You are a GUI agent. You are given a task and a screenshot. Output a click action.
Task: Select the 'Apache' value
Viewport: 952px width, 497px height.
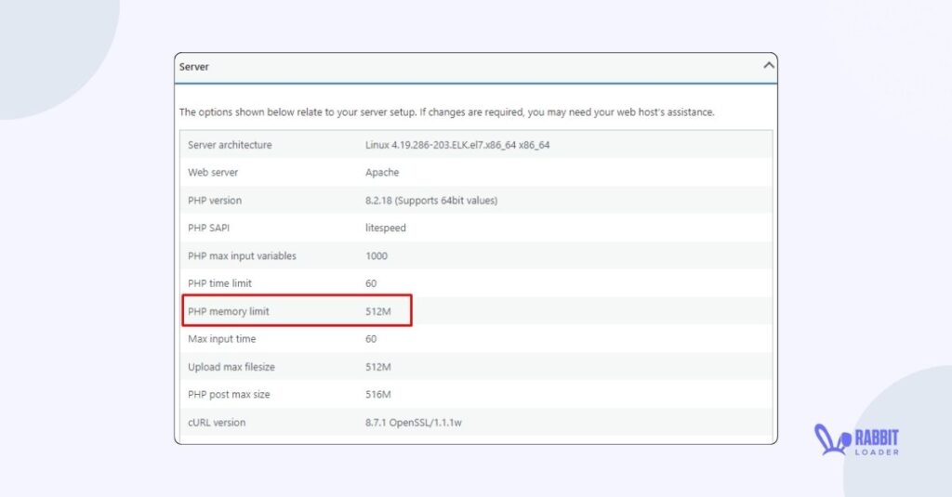point(382,173)
